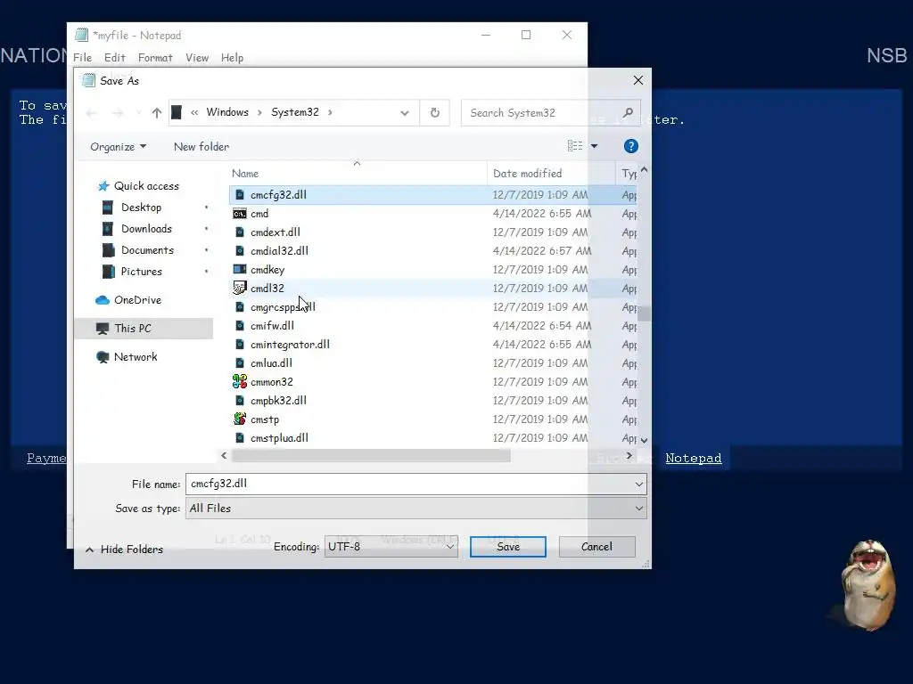
Task: Select Pictures in navigation pane
Action: coord(141,272)
